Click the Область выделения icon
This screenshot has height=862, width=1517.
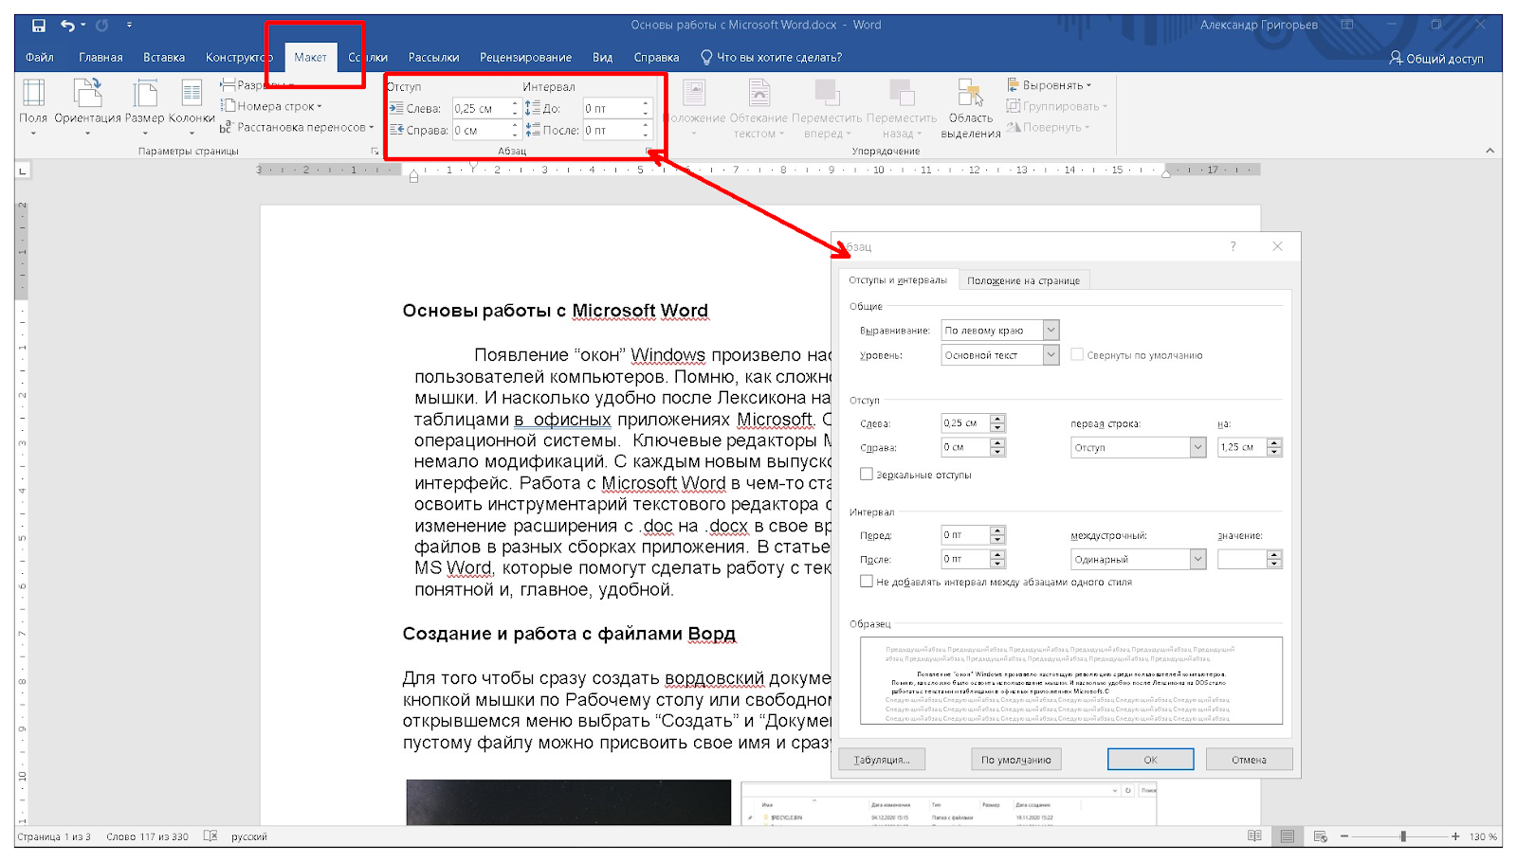(970, 94)
